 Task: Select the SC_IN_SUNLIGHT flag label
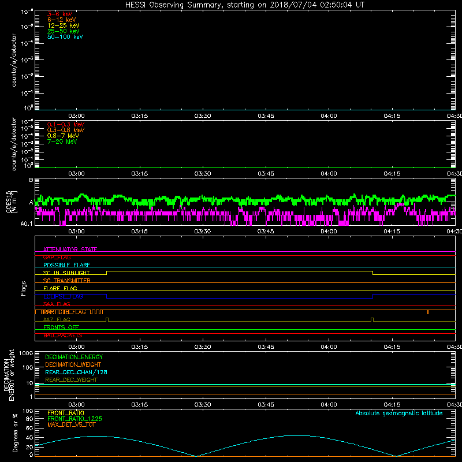pos(66,273)
